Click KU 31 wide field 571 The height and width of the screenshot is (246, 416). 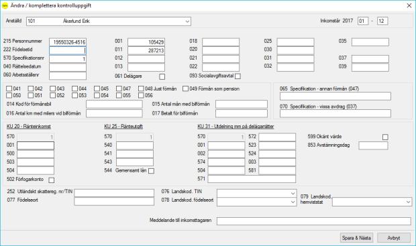pos(252,179)
